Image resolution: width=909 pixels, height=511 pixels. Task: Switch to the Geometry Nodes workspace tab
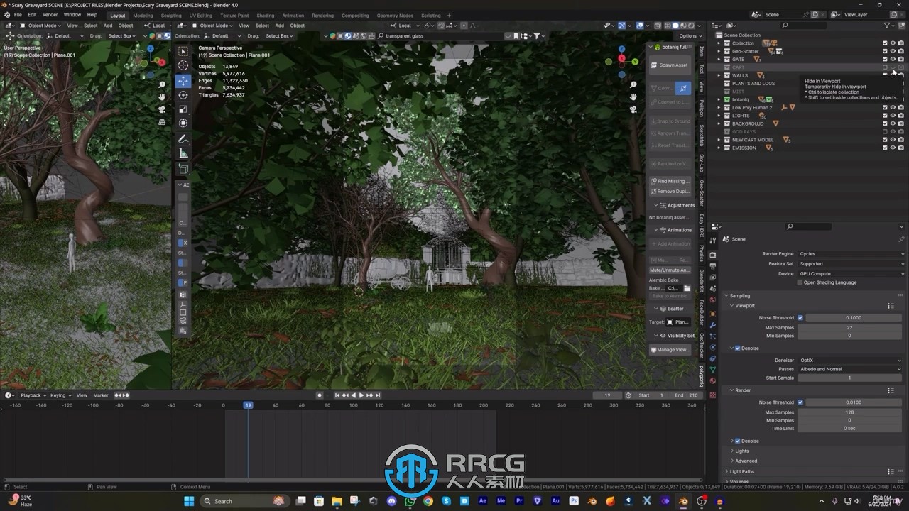pyautogui.click(x=395, y=16)
